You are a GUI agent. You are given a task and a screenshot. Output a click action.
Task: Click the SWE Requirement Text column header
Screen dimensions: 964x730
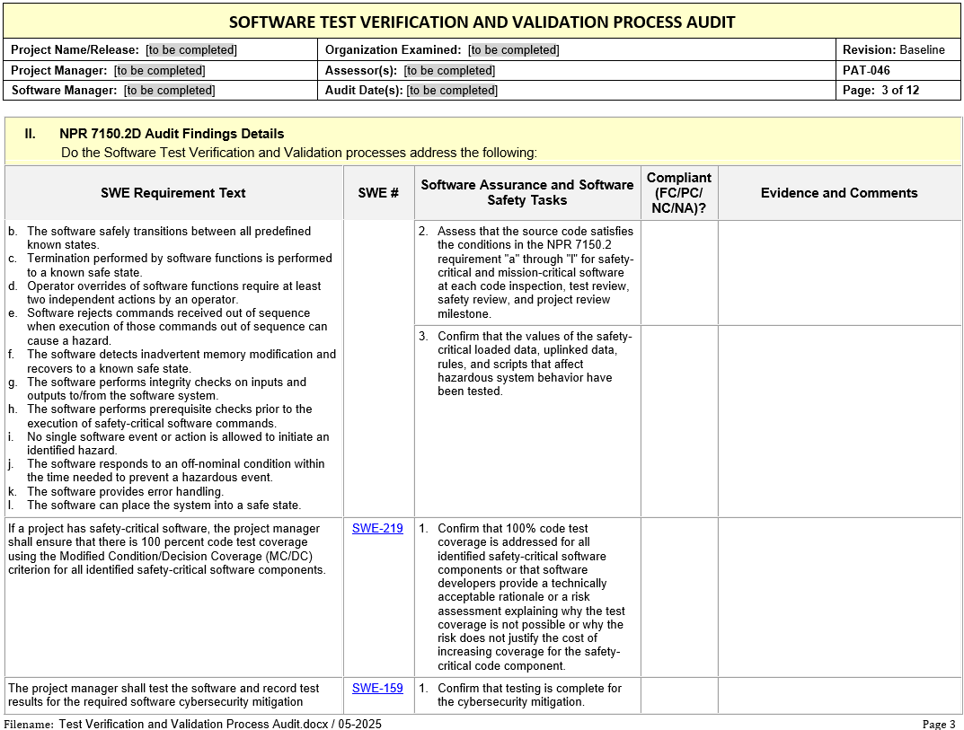coord(173,193)
